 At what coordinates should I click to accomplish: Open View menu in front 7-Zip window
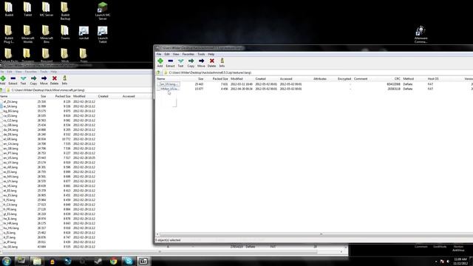(x=176, y=54)
